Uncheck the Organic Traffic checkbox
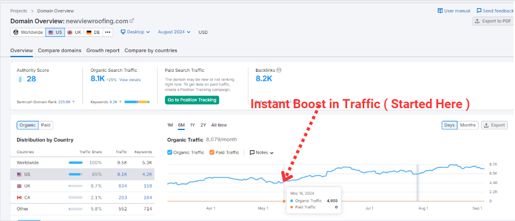The image size is (515, 221). (170, 152)
